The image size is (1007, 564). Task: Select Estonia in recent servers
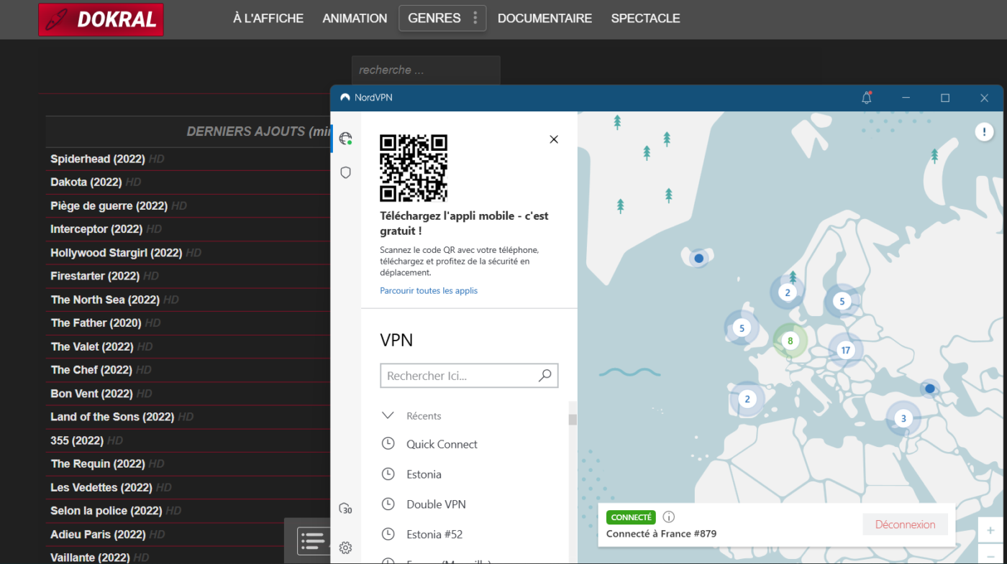(x=424, y=474)
